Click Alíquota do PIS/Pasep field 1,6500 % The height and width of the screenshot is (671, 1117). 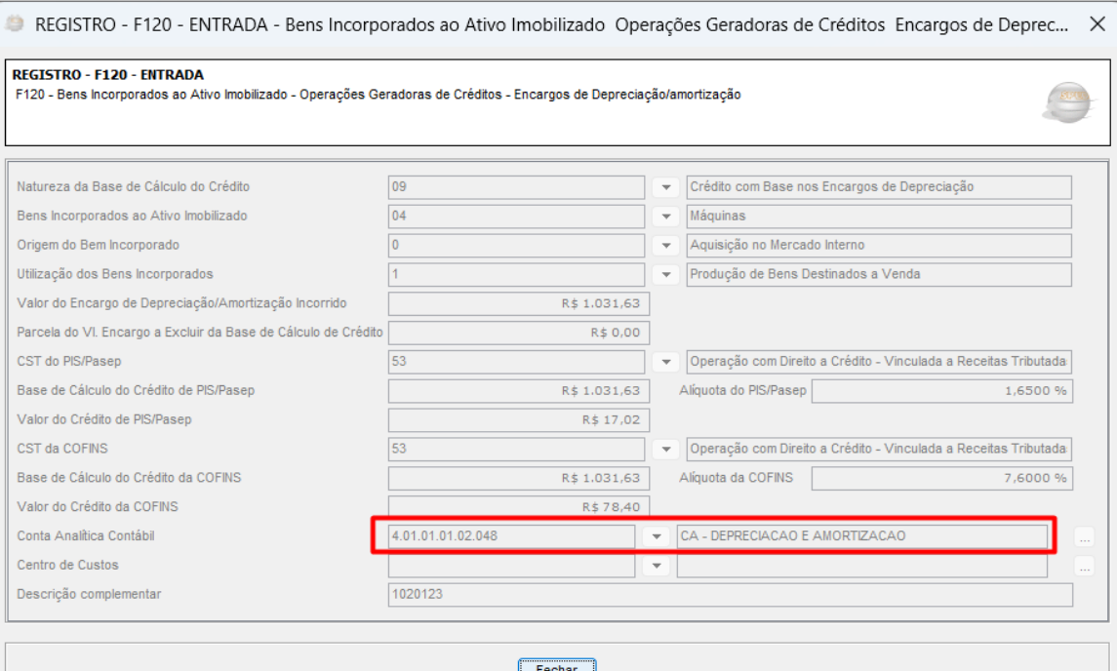(941, 391)
